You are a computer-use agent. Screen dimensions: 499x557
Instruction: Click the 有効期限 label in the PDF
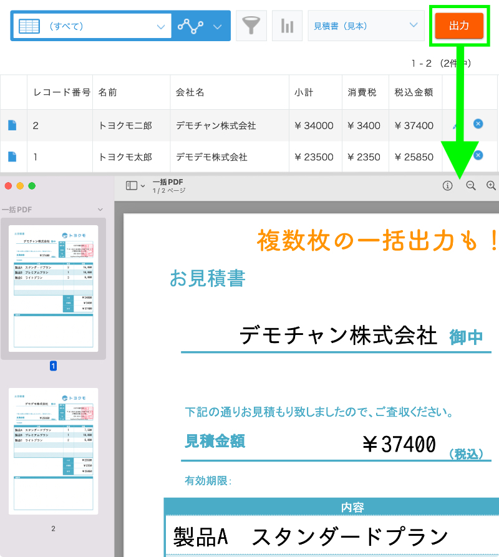(x=208, y=481)
